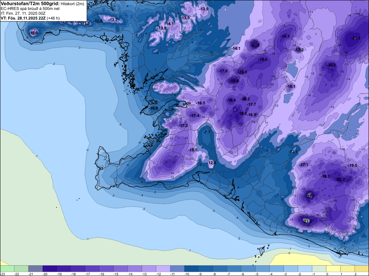
Task: Click the legend swatch above the -10 label
Action: coord(192,269)
